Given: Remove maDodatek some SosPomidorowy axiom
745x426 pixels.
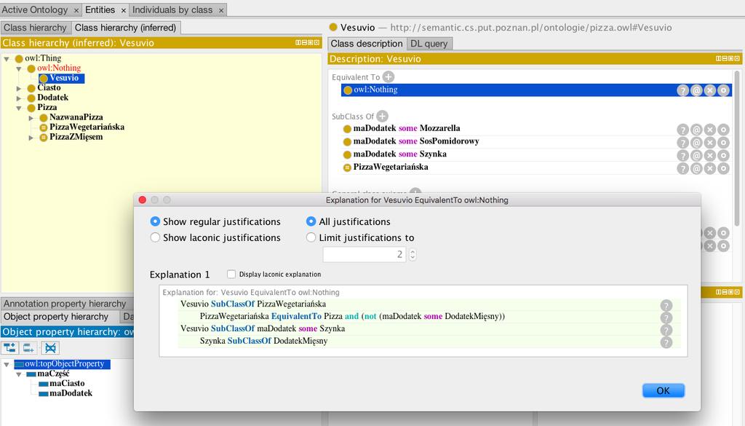Looking at the screenshot, I should 710,142.
